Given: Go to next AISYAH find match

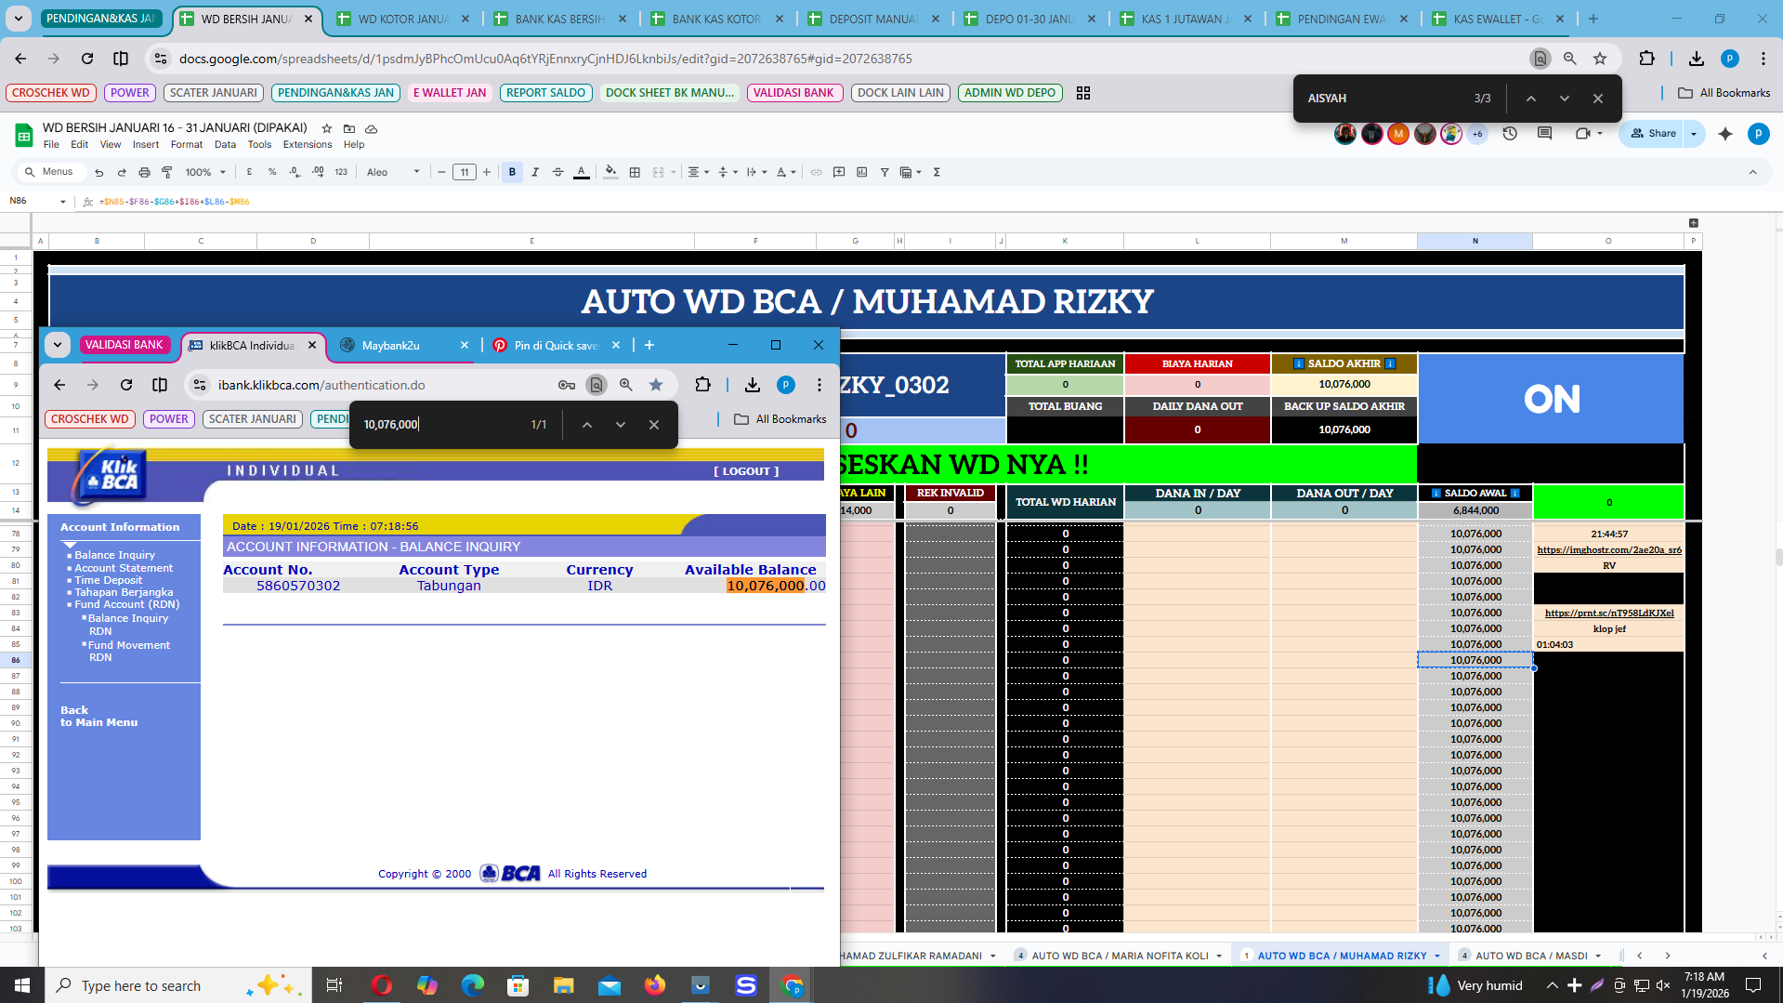Looking at the screenshot, I should tap(1564, 99).
